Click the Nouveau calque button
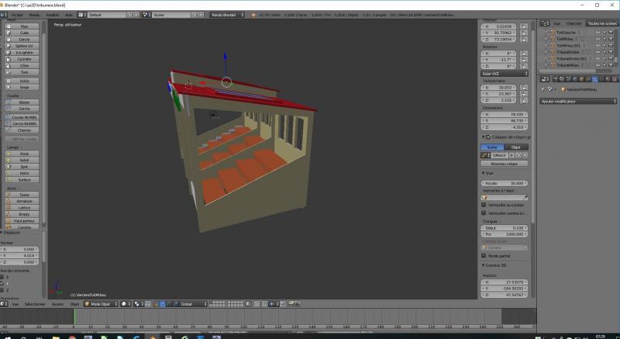Image resolution: width=620 pixels, height=339 pixels. 504,164
